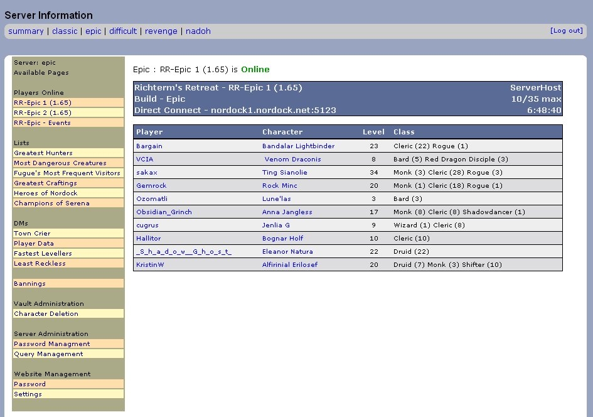
Task: Click player name Bargain
Action: point(149,146)
